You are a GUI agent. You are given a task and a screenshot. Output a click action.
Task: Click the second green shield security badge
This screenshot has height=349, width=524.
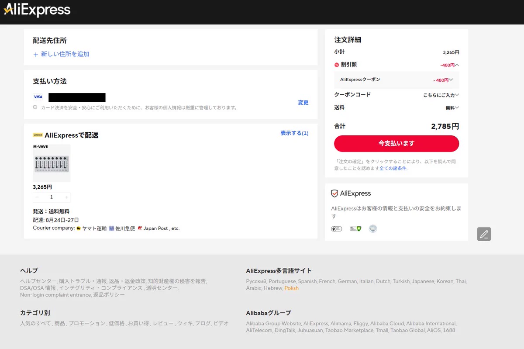tap(355, 228)
